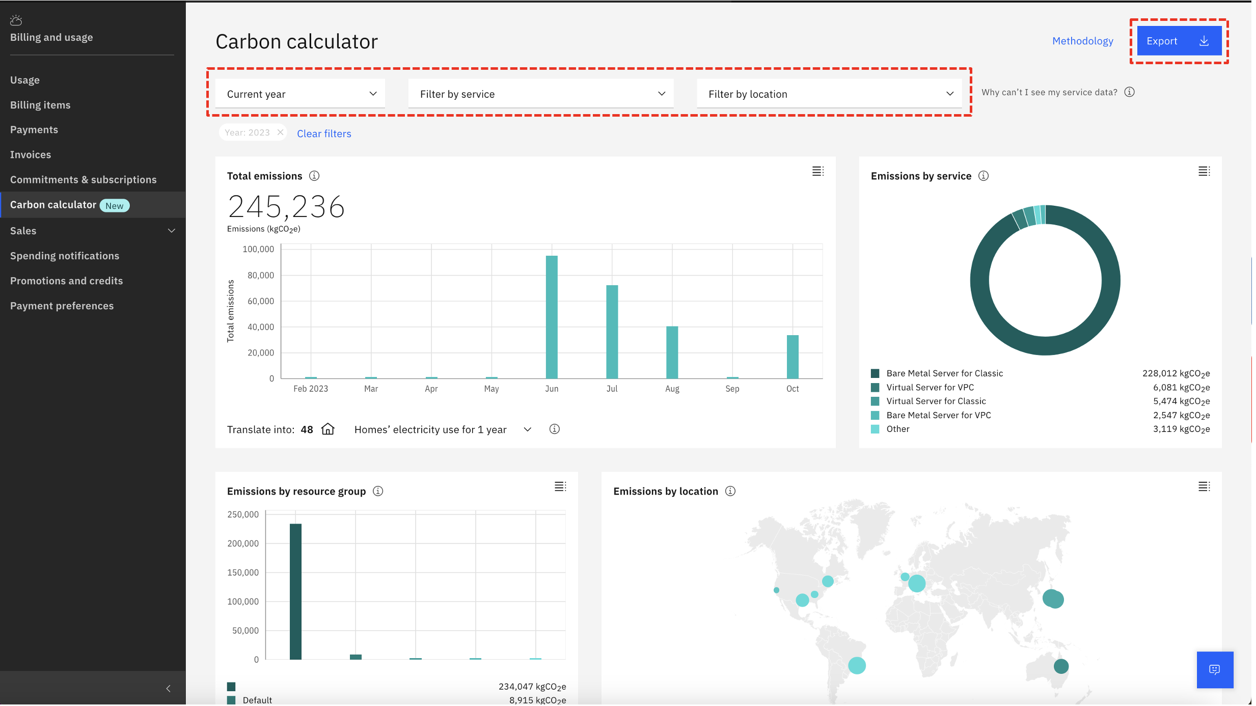This screenshot has height=706, width=1256.
Task: Open the feedback chat icon button
Action: click(1215, 670)
